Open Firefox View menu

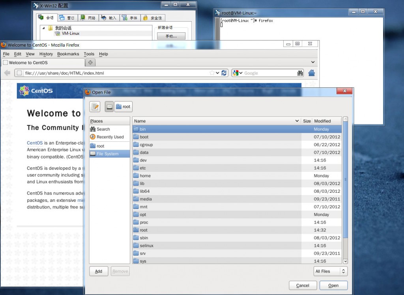click(x=30, y=54)
